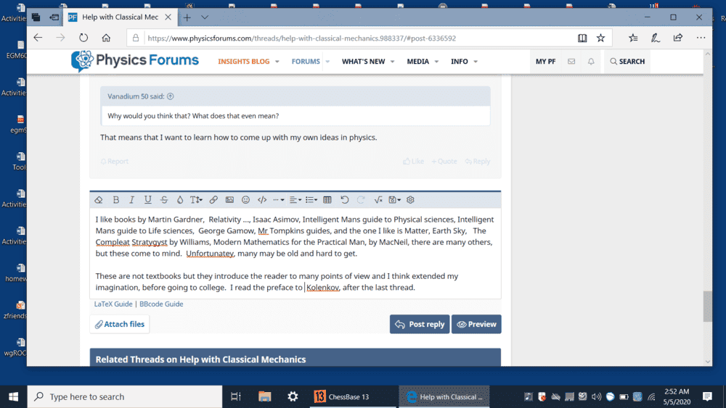Click the LaTeX square root icon

click(x=378, y=200)
